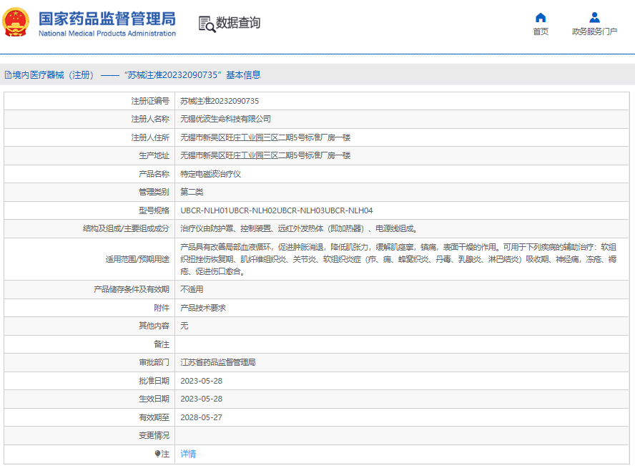Image resolution: width=635 pixels, height=466 pixels.
Task: Open 政务服务门户 text link
Action: click(594, 31)
